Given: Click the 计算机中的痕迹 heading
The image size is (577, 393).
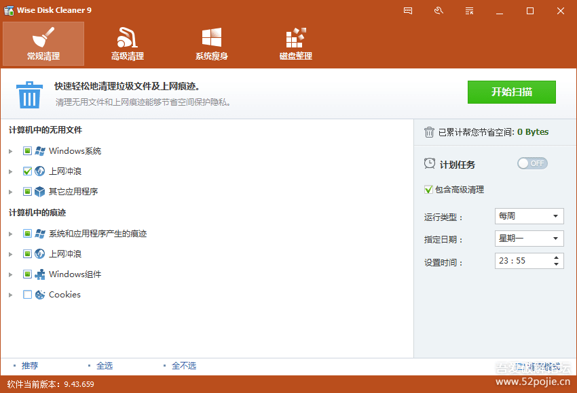Looking at the screenshot, I should 37,213.
